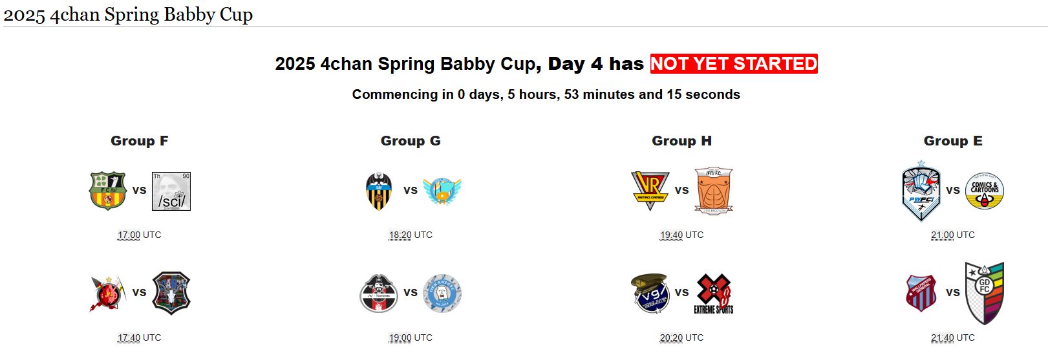Open the /FIT/ F.C. orange crest
The width and height of the screenshot is (1048, 353).
click(x=714, y=191)
